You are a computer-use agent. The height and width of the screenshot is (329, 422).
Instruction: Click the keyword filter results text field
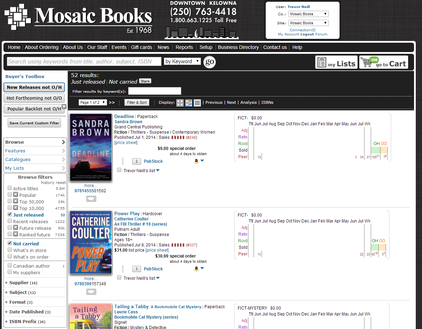[x=155, y=91]
